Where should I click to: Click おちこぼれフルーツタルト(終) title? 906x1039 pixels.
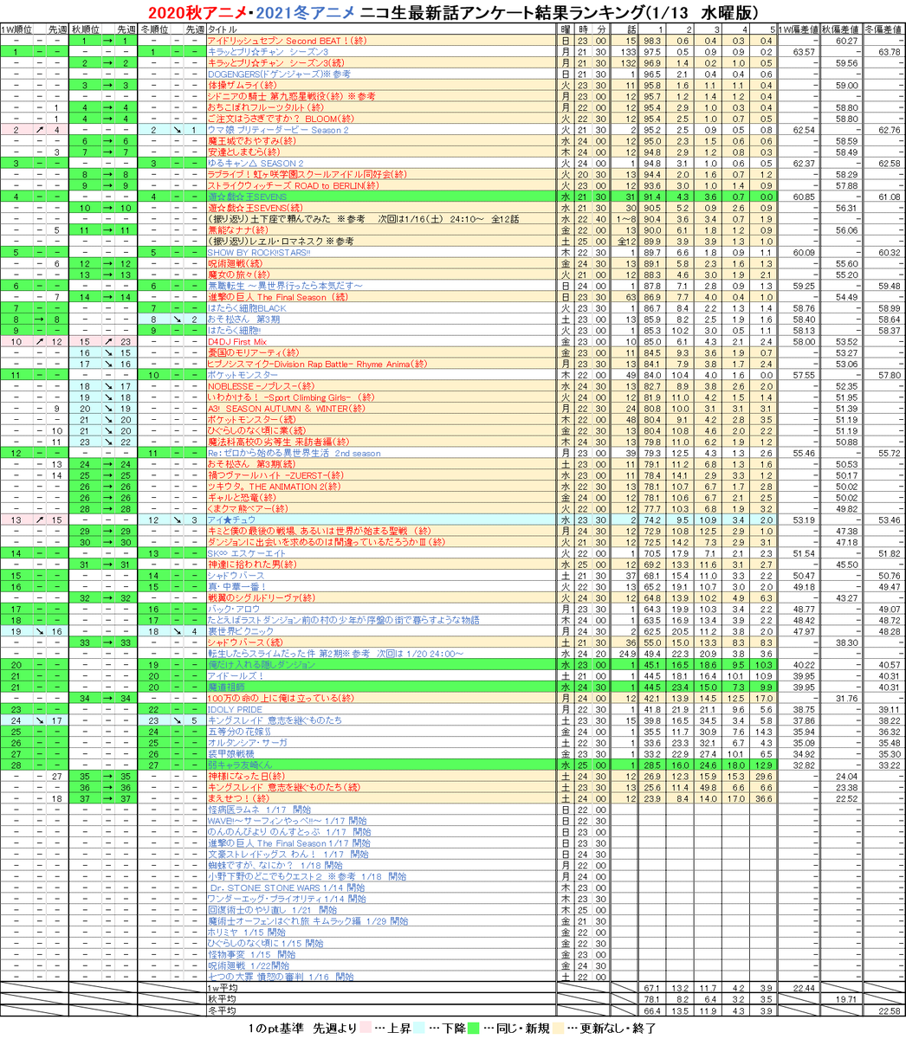pyautogui.click(x=267, y=108)
